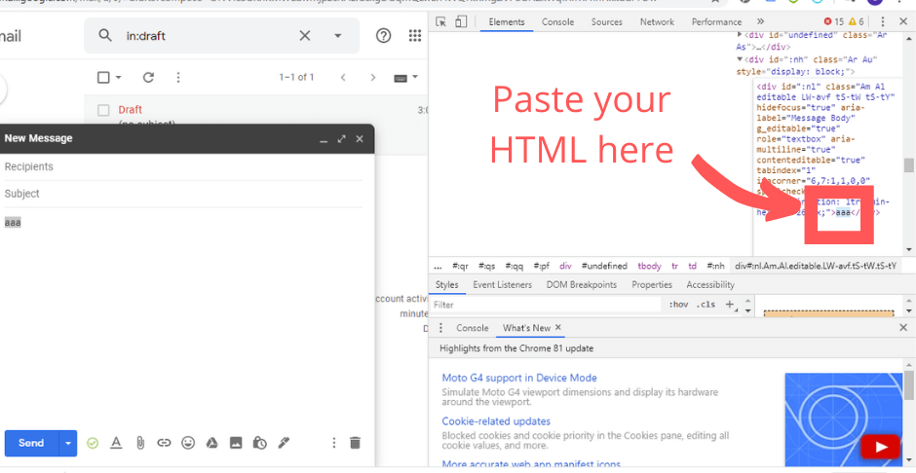Clear the in:draft search with X
The width and height of the screenshot is (916, 473).
click(x=305, y=36)
